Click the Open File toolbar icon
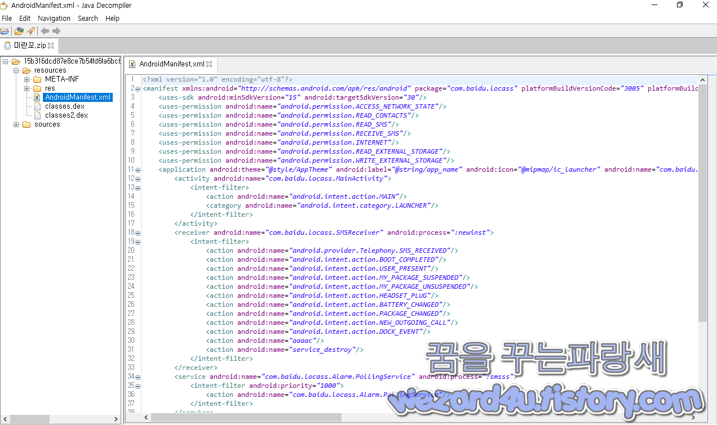Image resolution: width=717 pixels, height=425 pixels. pyautogui.click(x=5, y=31)
